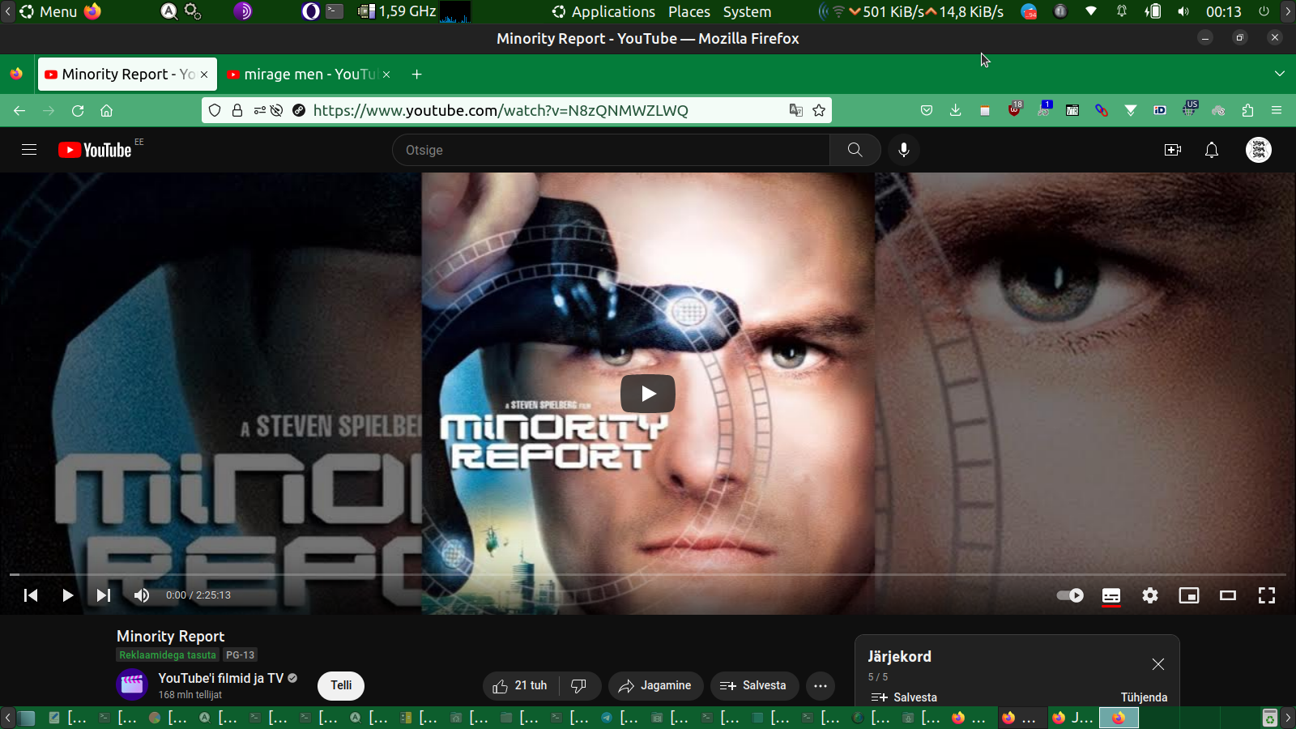
Task: Open a new Firefox tab
Action: (416, 75)
